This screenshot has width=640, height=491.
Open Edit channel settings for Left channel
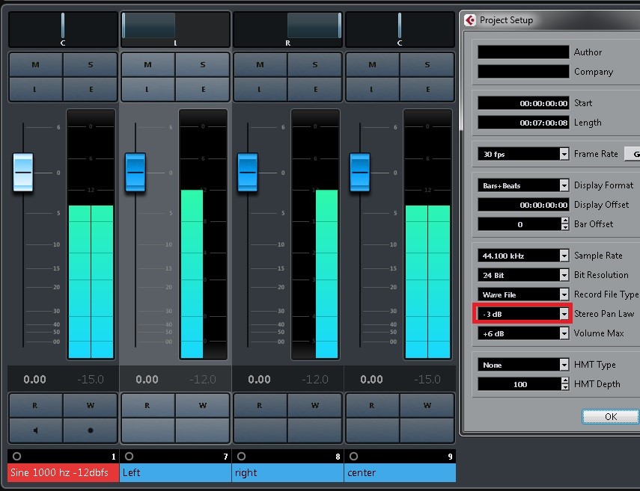202,89
